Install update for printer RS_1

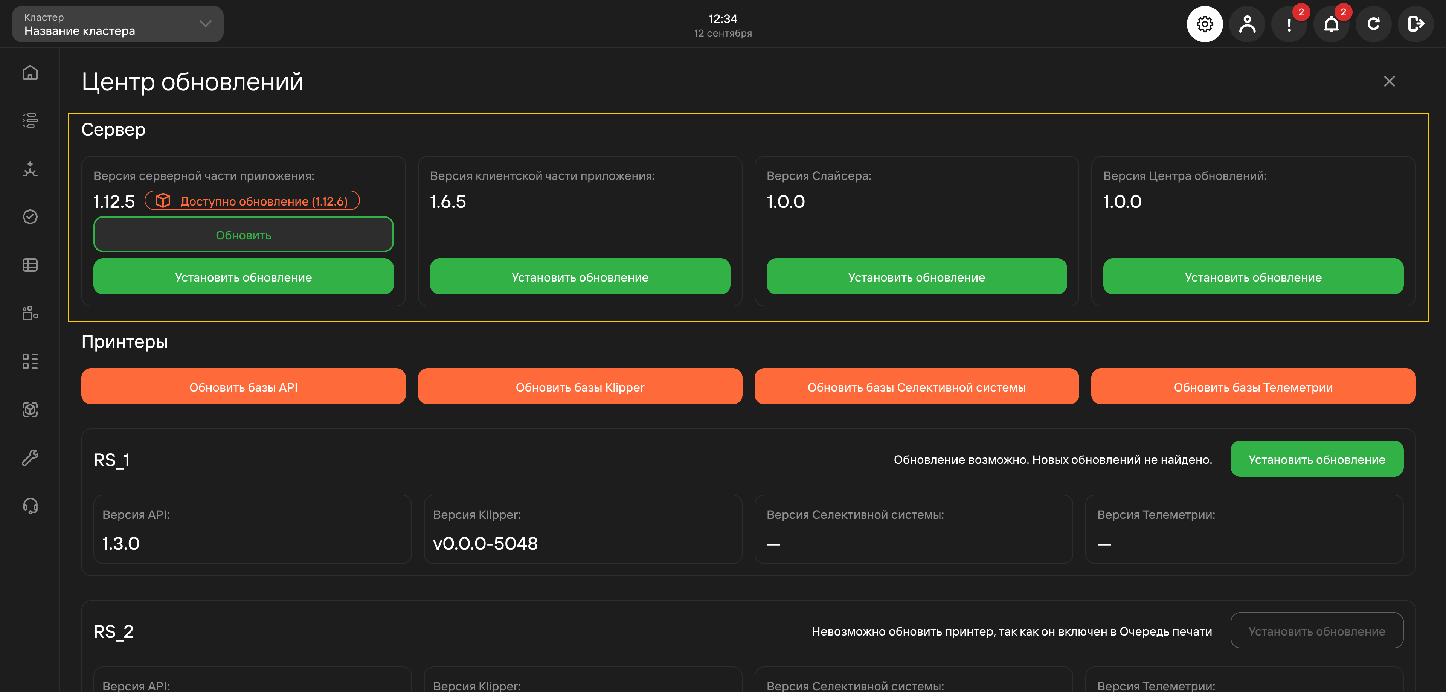1317,459
